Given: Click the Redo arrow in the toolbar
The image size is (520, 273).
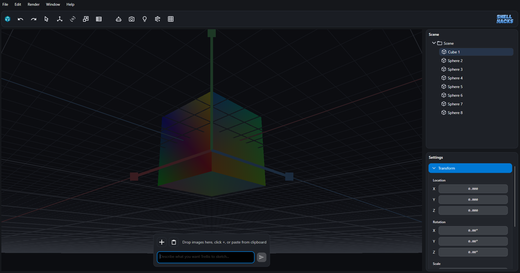Looking at the screenshot, I should (33, 19).
